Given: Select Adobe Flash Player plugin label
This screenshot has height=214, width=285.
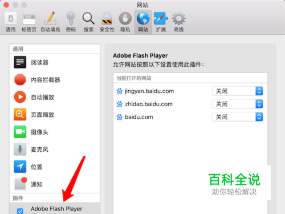Looking at the screenshot, I should tap(56, 209).
